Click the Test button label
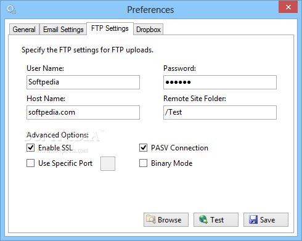Screen dimensions: 302x241 coord(217,220)
